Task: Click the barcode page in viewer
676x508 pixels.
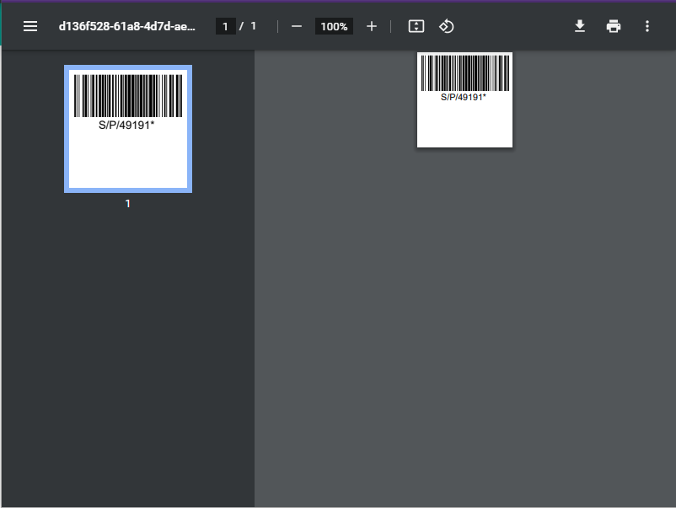Action: (464, 100)
